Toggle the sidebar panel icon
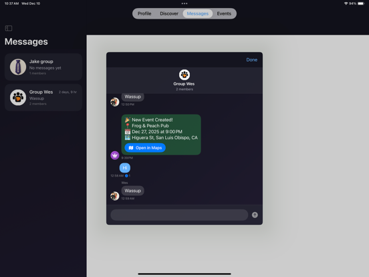The height and width of the screenshot is (277, 369). coord(9,28)
